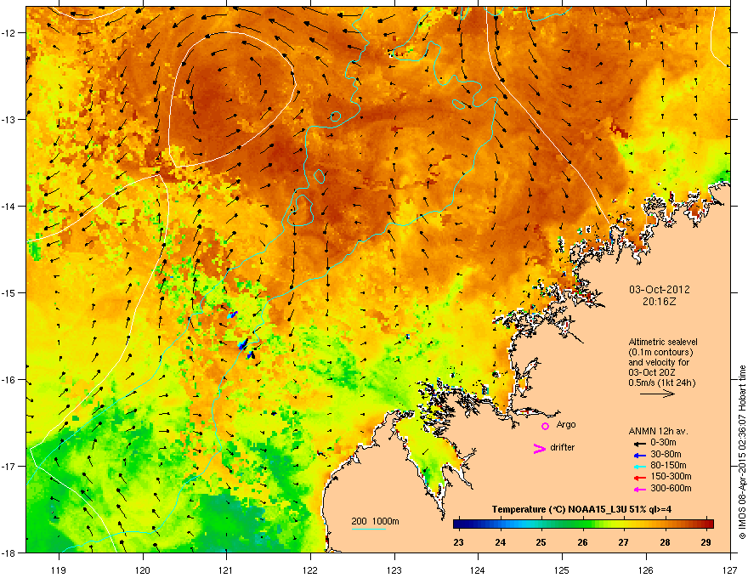Image resolution: width=748 pixels, height=578 pixels.
Task: Click the IMOS copyright timestamp text
Action: (x=742, y=452)
